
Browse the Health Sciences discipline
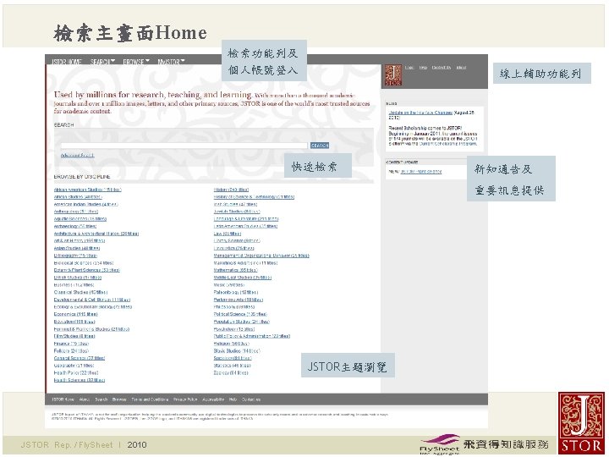(80, 381)
